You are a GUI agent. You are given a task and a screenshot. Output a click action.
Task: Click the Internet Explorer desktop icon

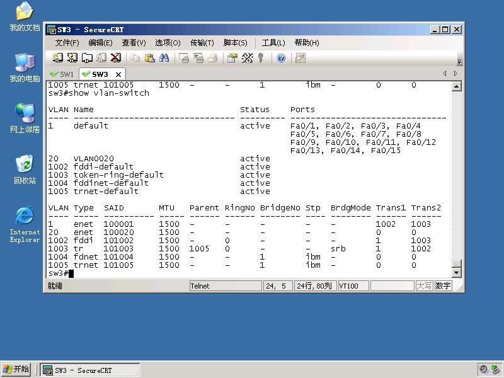click(25, 224)
